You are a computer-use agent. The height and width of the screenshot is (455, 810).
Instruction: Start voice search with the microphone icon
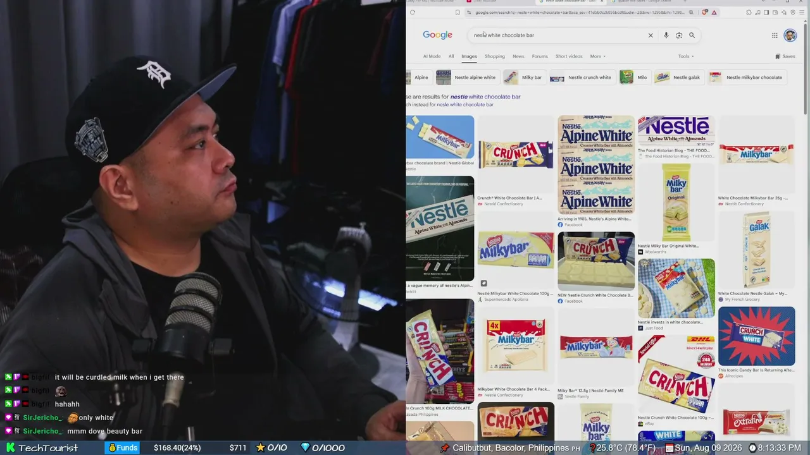(666, 35)
